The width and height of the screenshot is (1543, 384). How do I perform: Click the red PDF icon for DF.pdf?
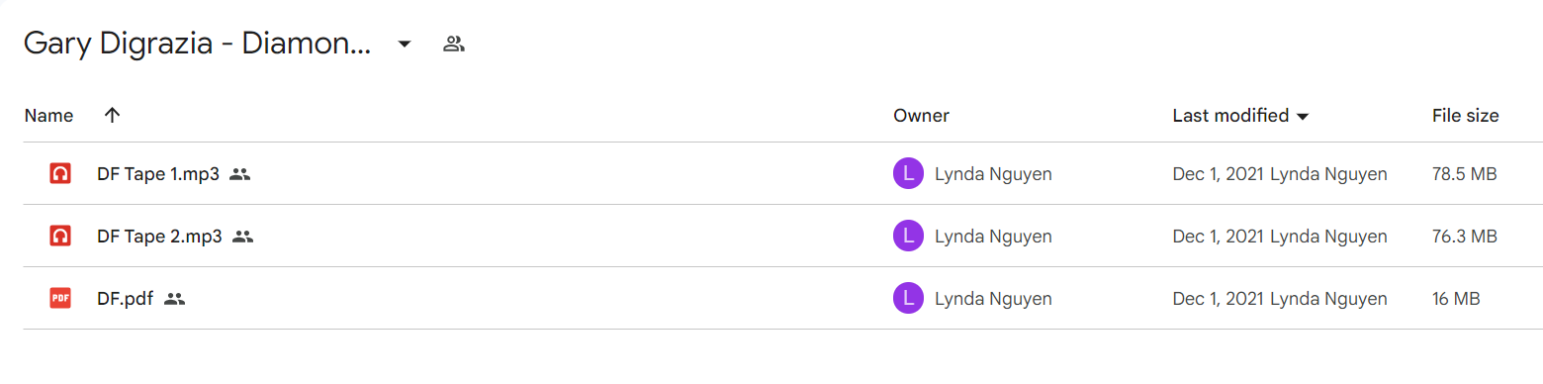tap(60, 298)
